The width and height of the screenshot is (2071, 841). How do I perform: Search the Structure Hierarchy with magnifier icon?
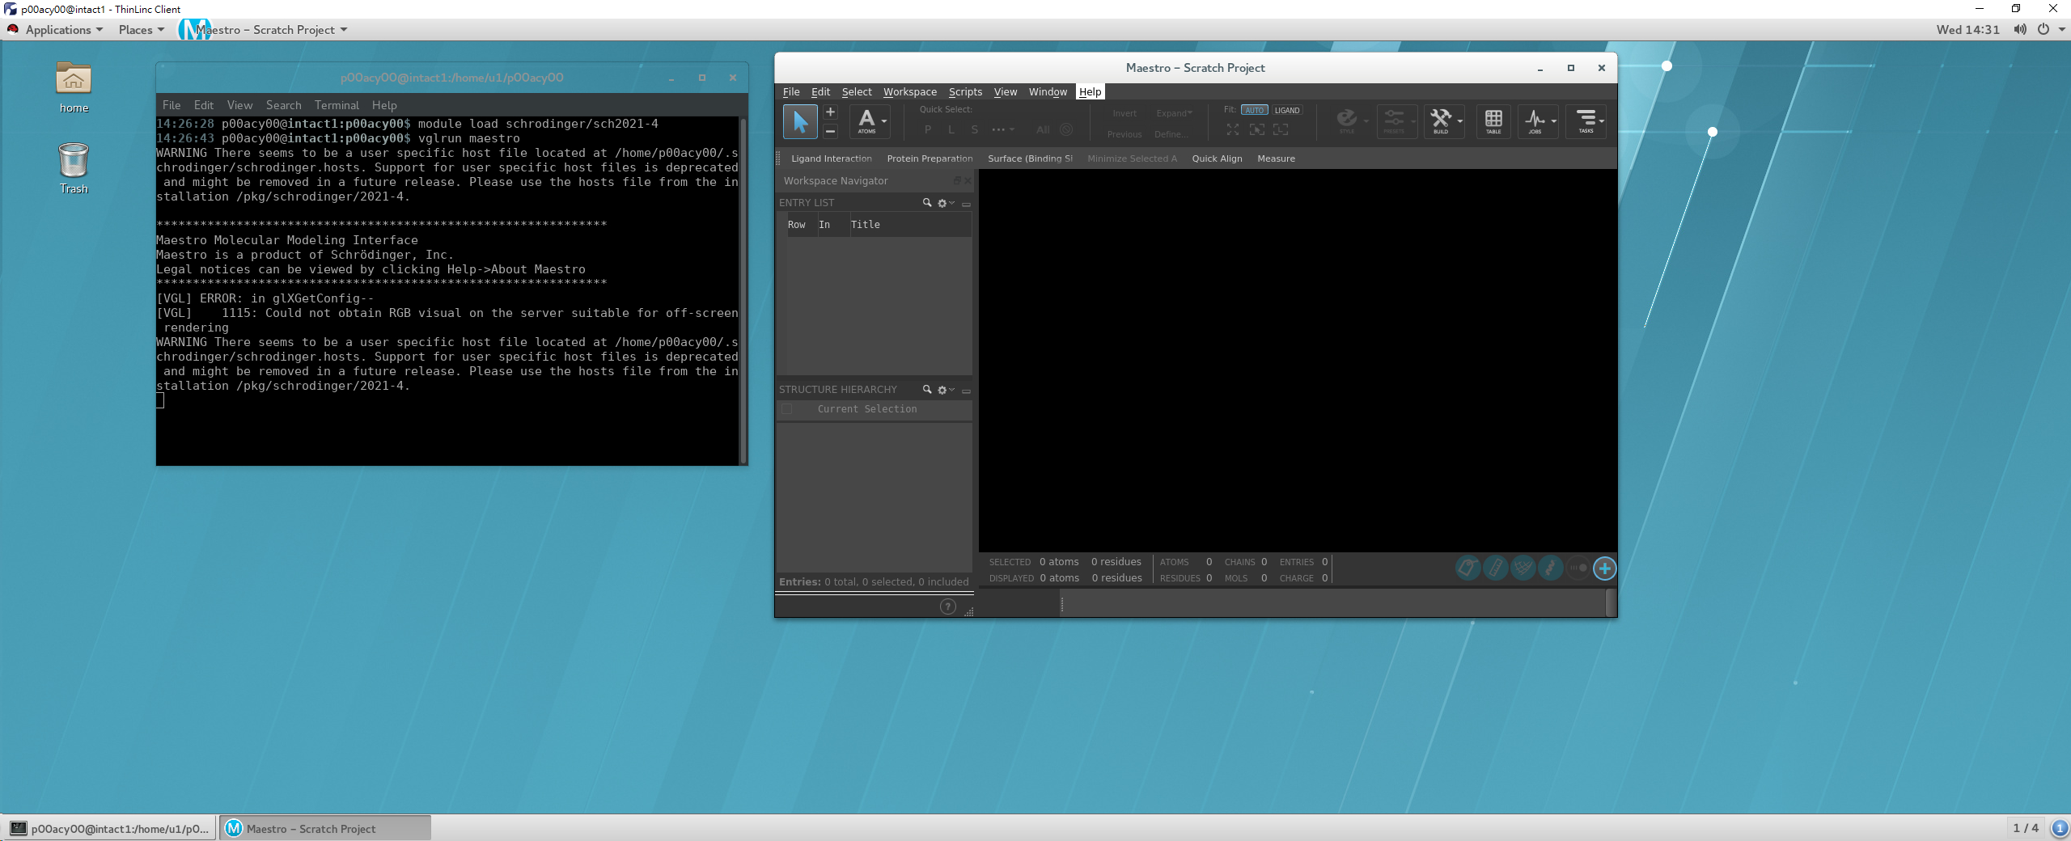tap(927, 390)
